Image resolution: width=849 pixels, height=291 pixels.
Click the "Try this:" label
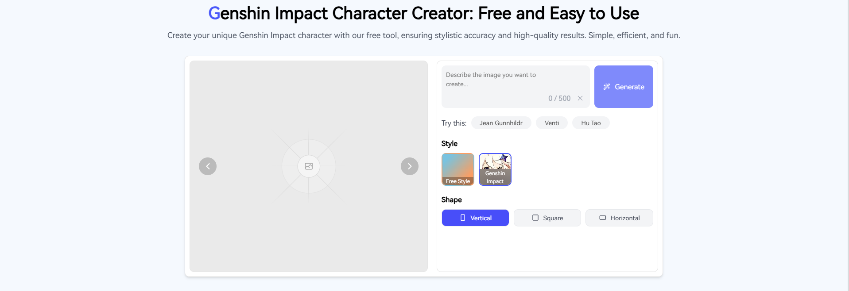454,123
